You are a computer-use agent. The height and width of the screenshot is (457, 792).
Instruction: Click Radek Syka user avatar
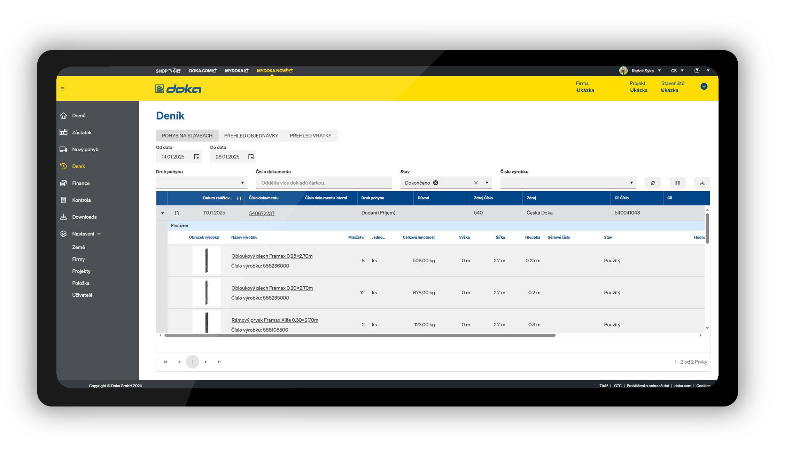(x=623, y=71)
